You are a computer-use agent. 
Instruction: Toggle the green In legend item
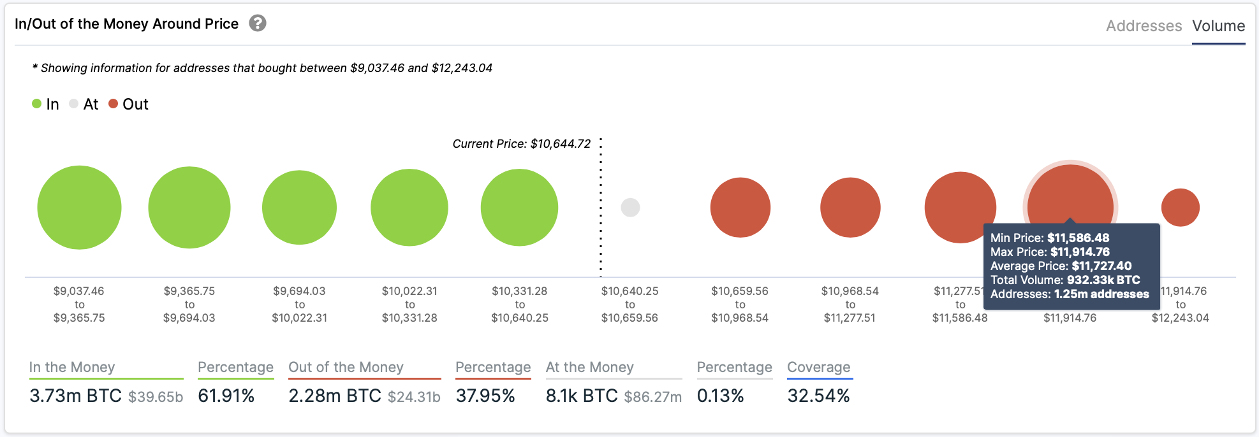[x=46, y=104]
